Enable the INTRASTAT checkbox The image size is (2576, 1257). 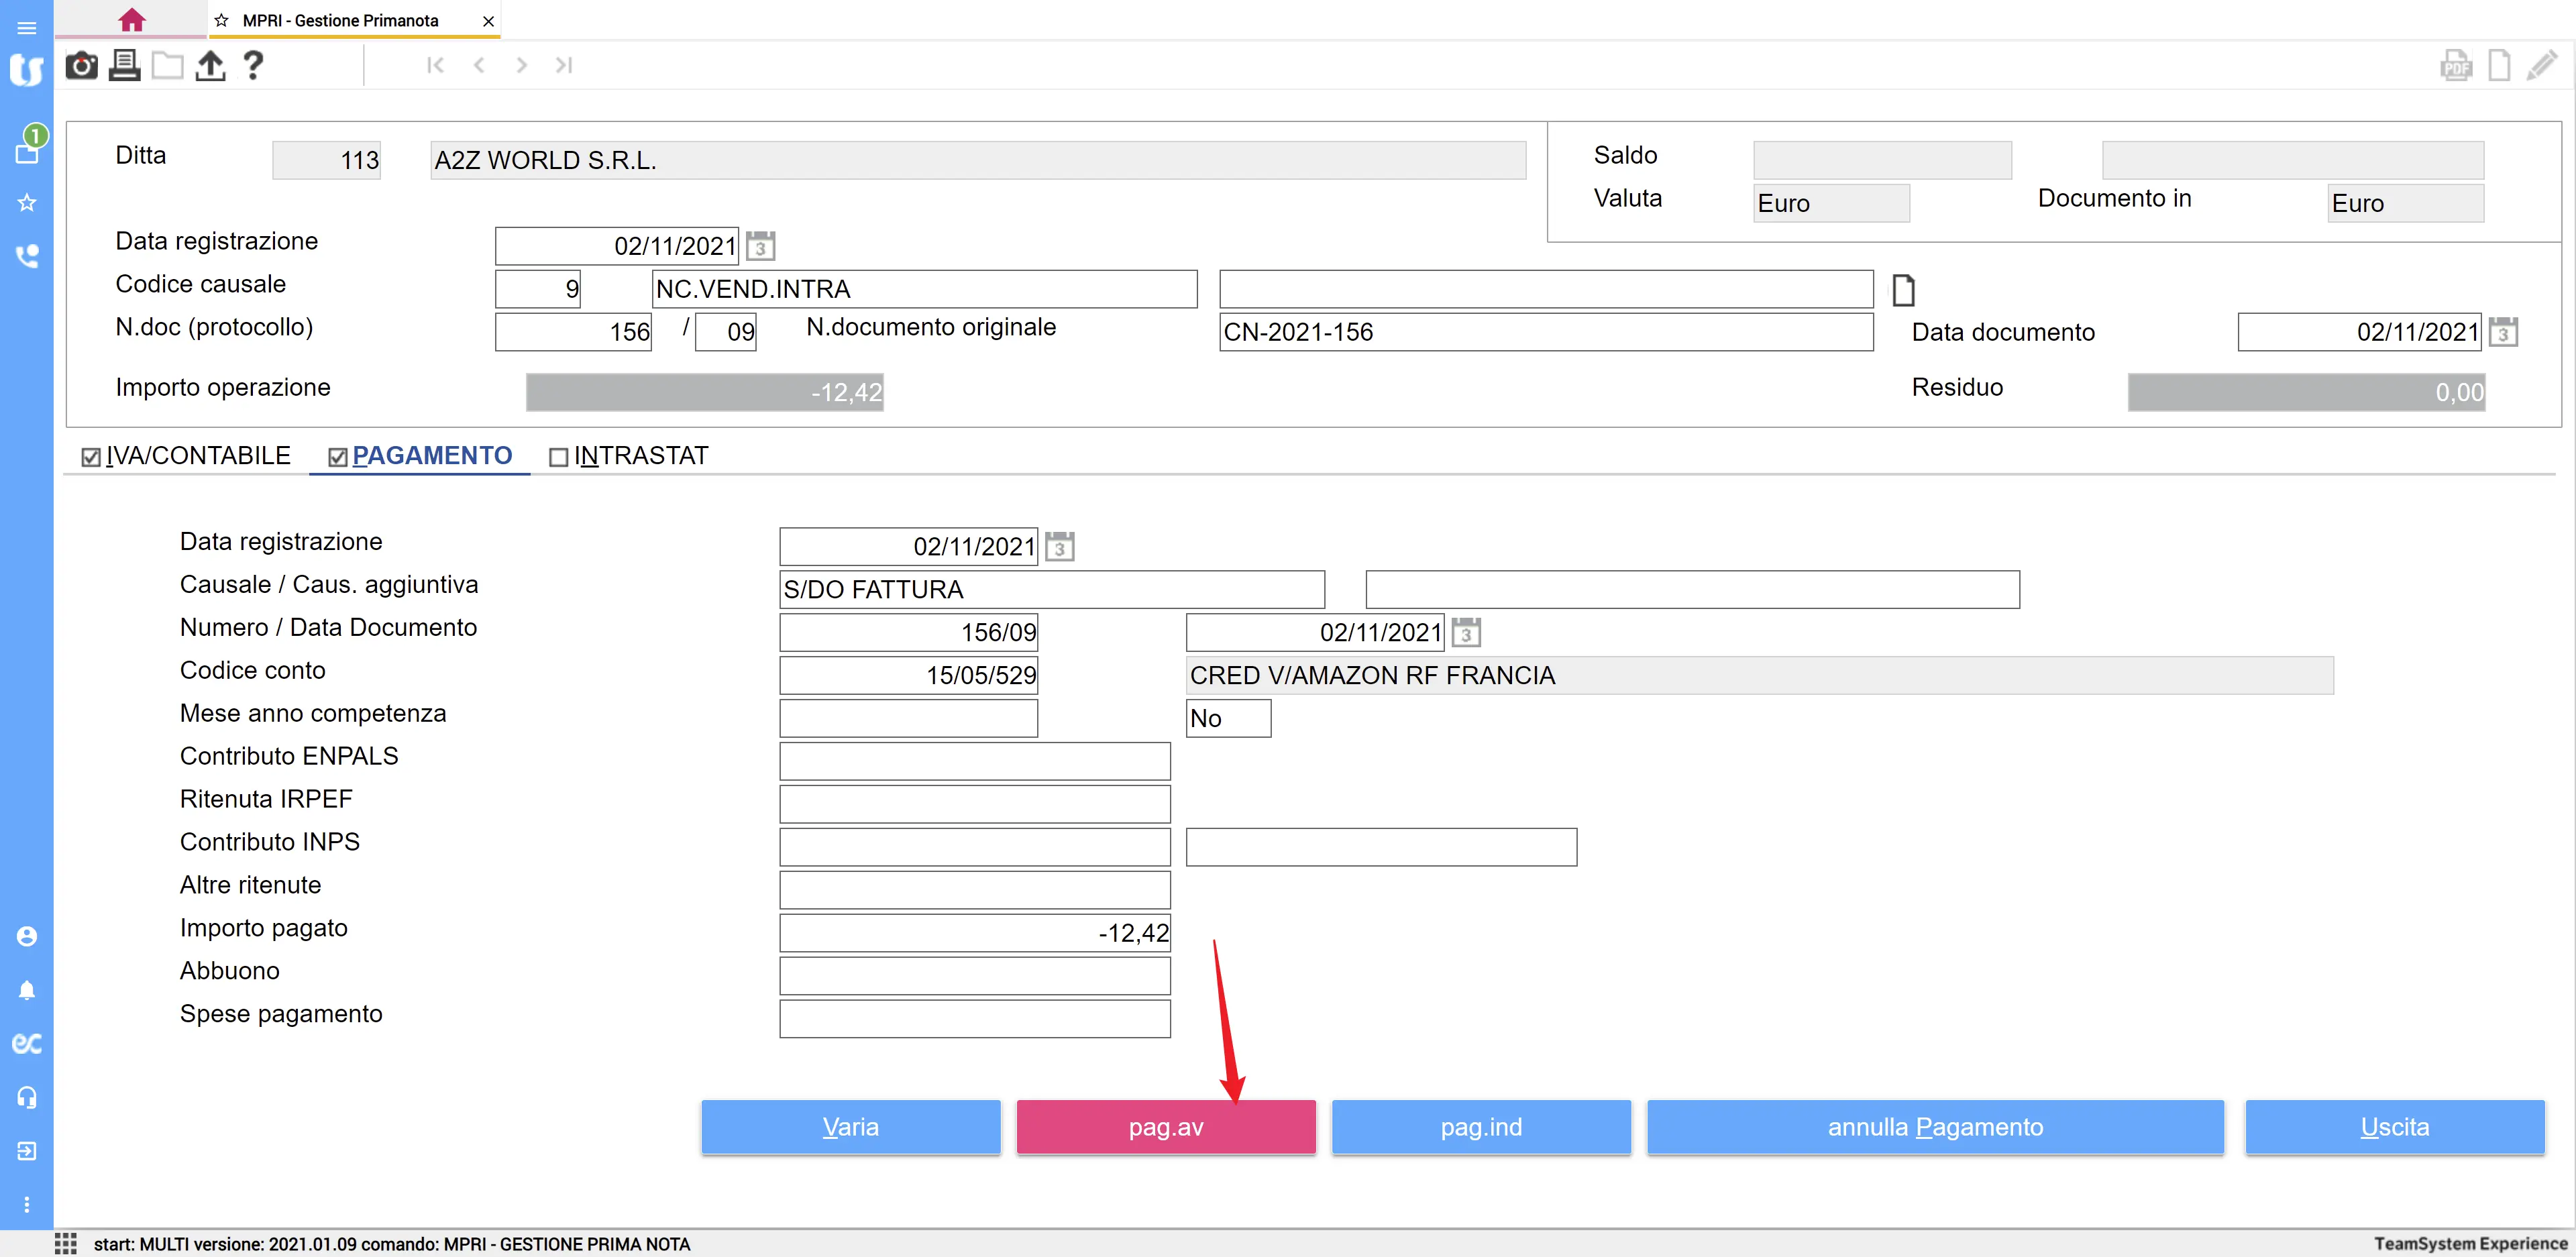(559, 457)
